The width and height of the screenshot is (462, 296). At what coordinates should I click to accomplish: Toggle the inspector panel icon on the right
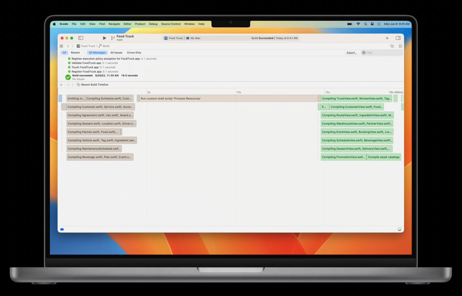(397, 38)
